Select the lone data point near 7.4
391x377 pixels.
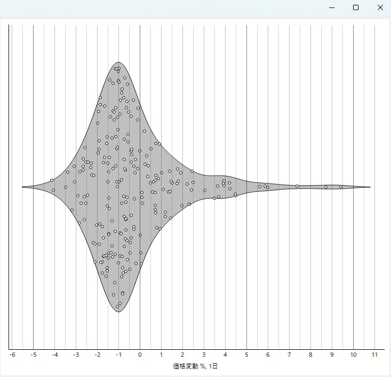click(x=297, y=186)
